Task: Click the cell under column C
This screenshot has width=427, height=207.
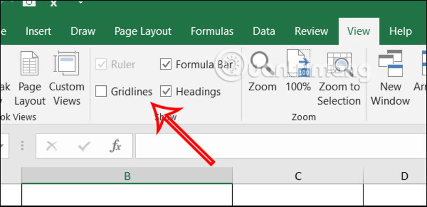Action: pos(298,195)
